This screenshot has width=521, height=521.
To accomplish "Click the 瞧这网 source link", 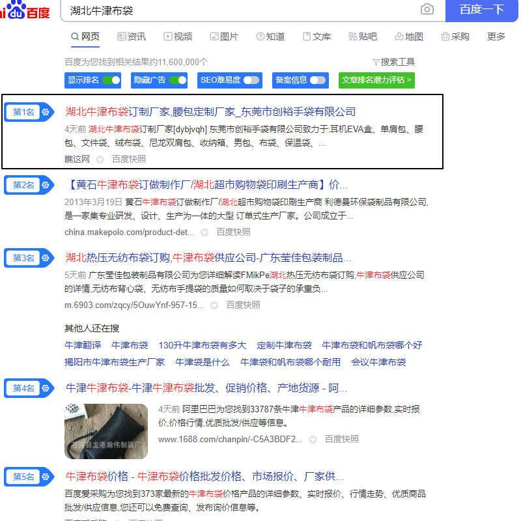I will [77, 159].
